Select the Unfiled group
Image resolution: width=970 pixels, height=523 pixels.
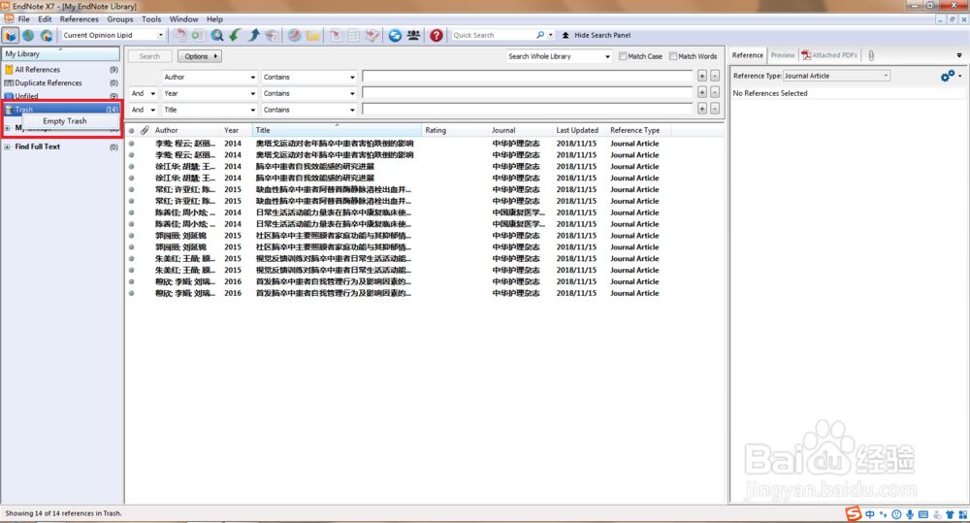(61, 96)
